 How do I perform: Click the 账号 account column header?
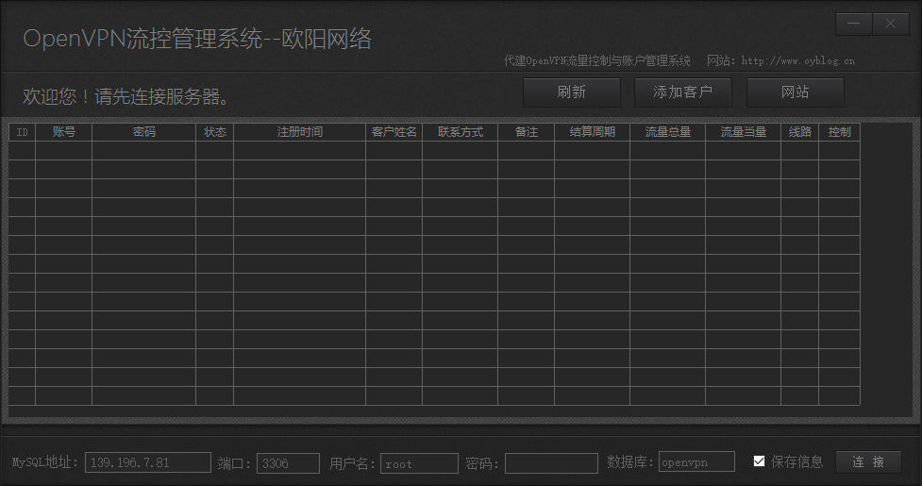click(64, 132)
